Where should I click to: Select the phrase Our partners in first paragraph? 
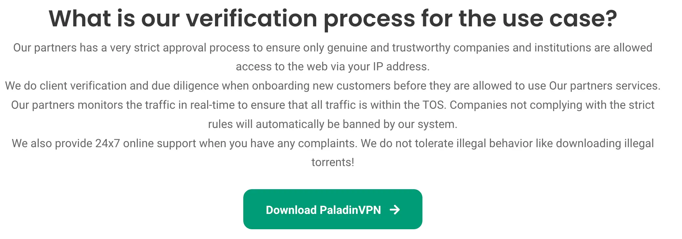46,47
